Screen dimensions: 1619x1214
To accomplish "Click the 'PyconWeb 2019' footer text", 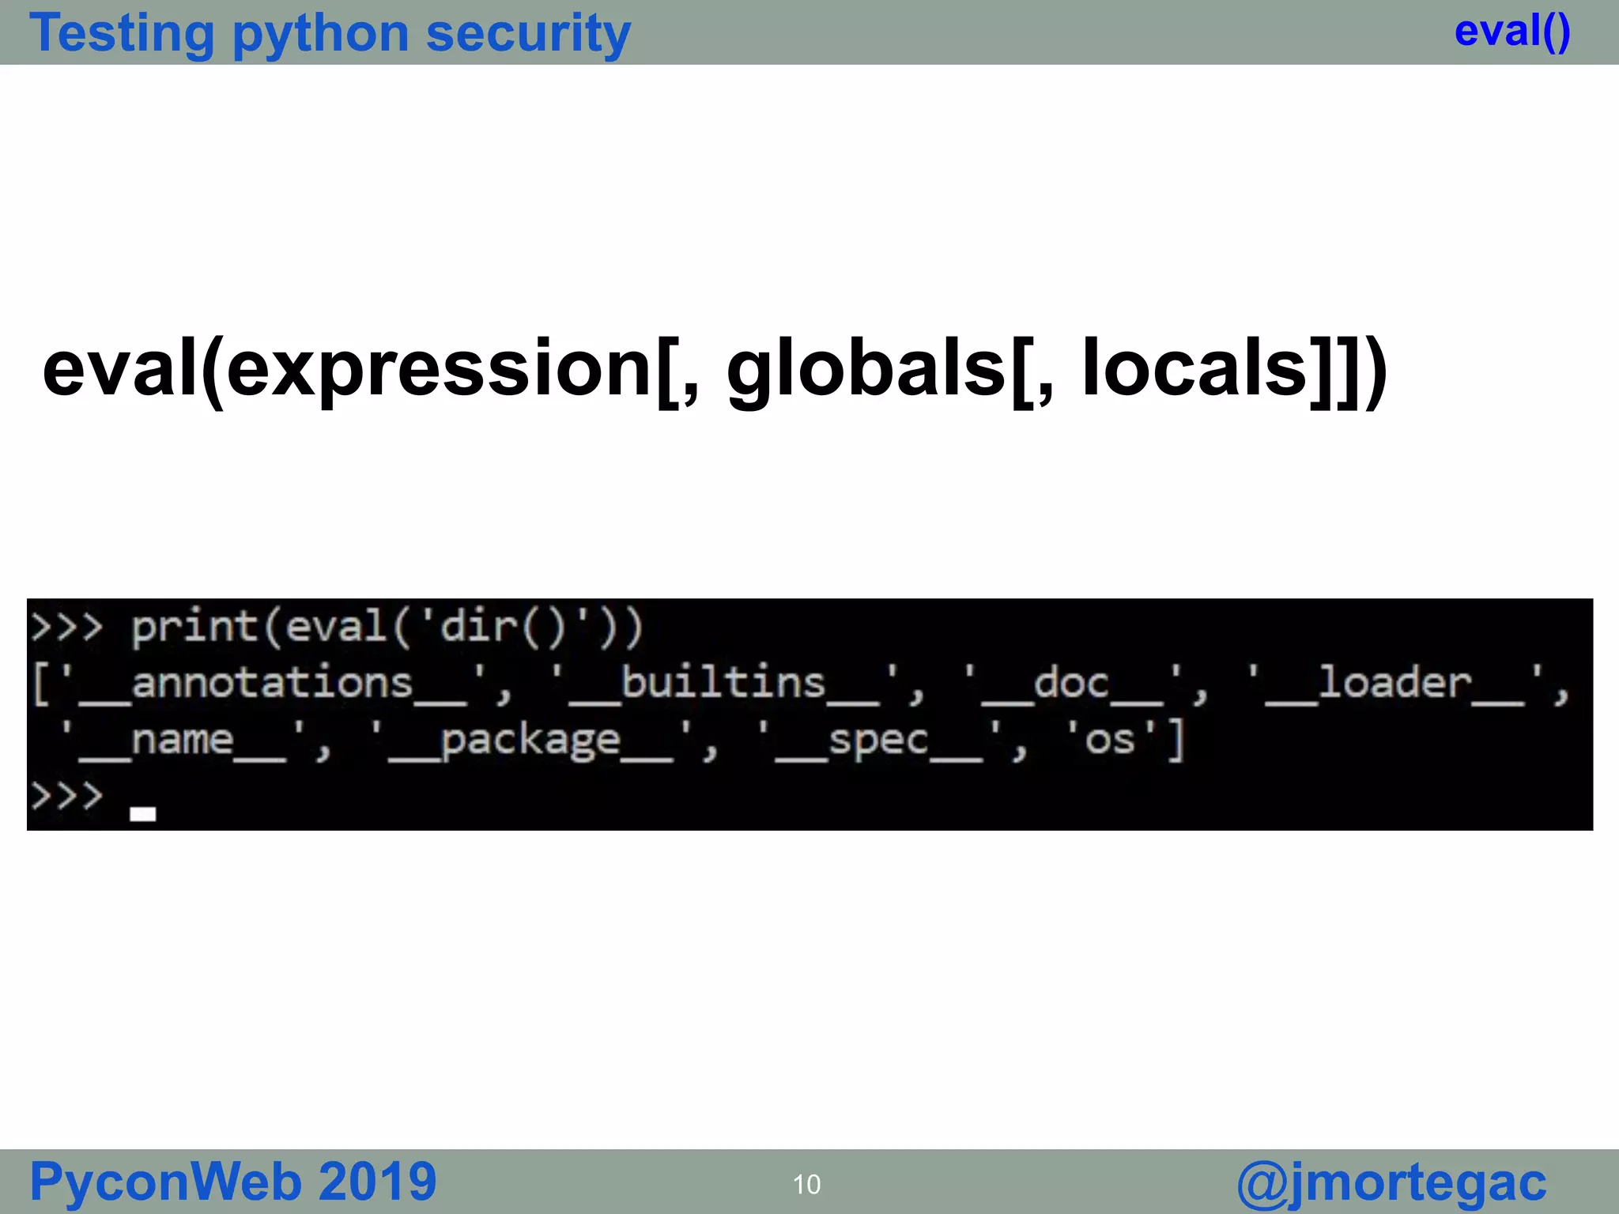I will [233, 1182].
